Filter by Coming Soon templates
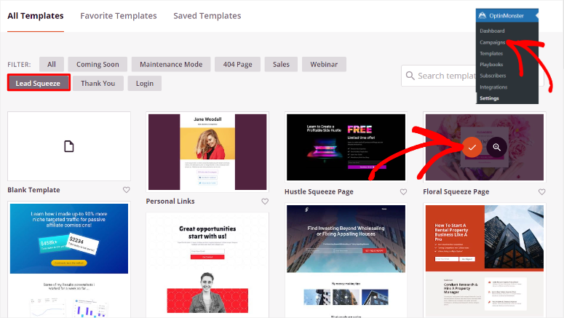 [x=98, y=64]
